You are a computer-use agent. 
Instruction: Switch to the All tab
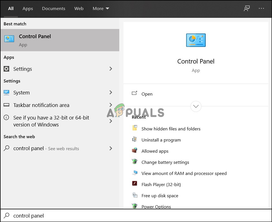(x=11, y=9)
